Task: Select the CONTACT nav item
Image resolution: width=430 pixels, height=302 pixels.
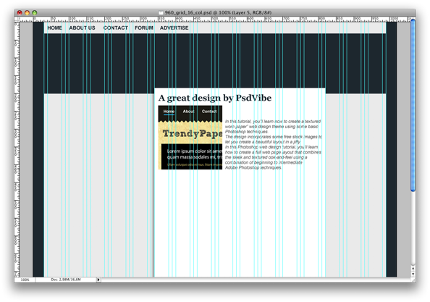Action: [x=115, y=28]
